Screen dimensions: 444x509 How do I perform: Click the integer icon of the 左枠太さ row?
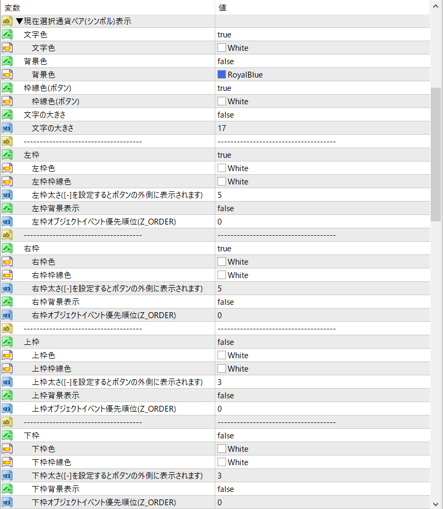pyautogui.click(x=7, y=195)
